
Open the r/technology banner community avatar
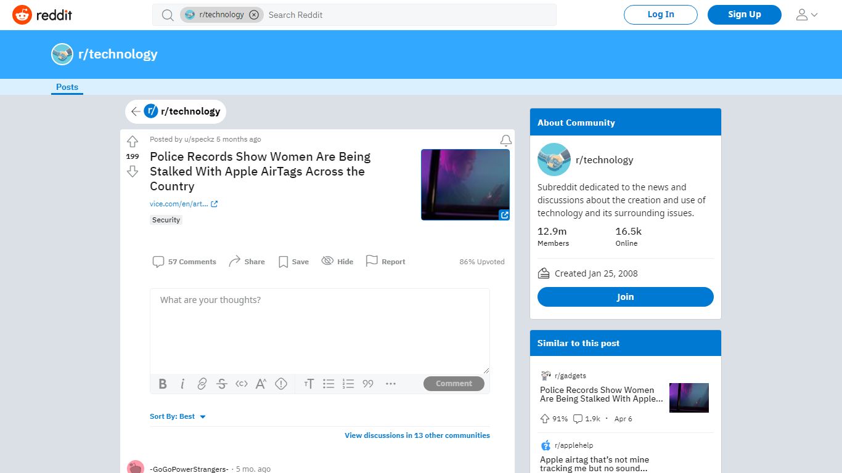[x=62, y=54]
